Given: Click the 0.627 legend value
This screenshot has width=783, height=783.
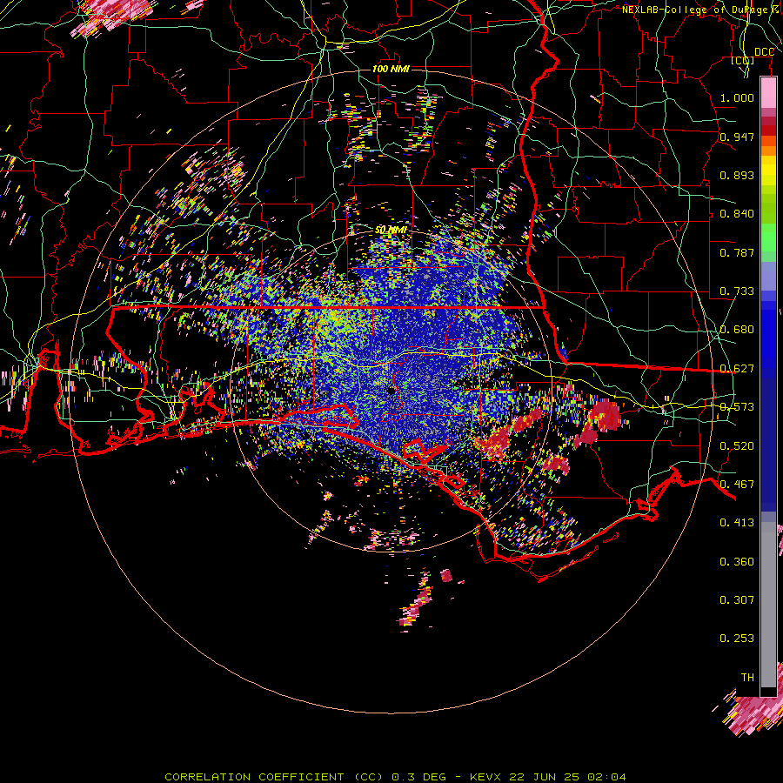Looking at the screenshot, I should 737,368.
